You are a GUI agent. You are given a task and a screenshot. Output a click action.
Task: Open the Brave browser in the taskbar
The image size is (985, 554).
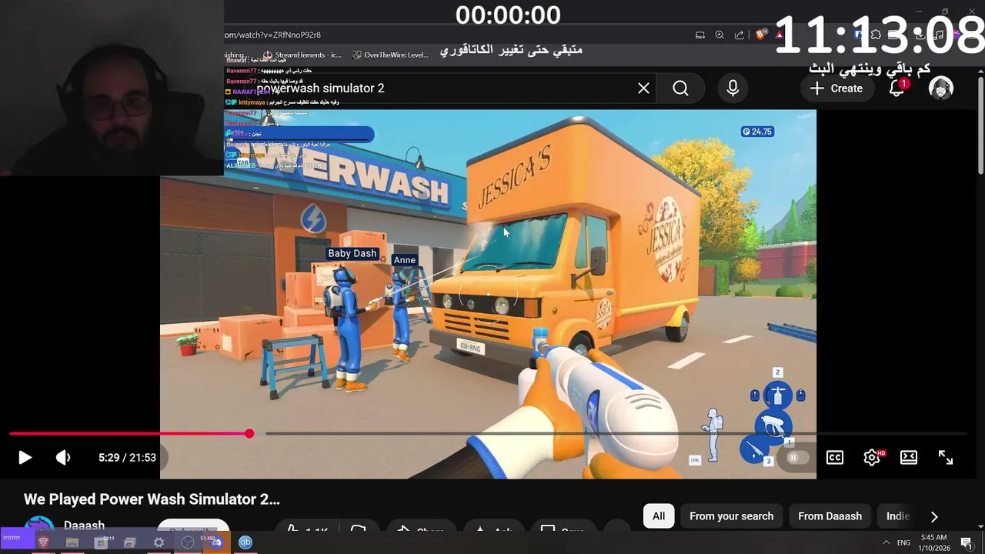(44, 542)
